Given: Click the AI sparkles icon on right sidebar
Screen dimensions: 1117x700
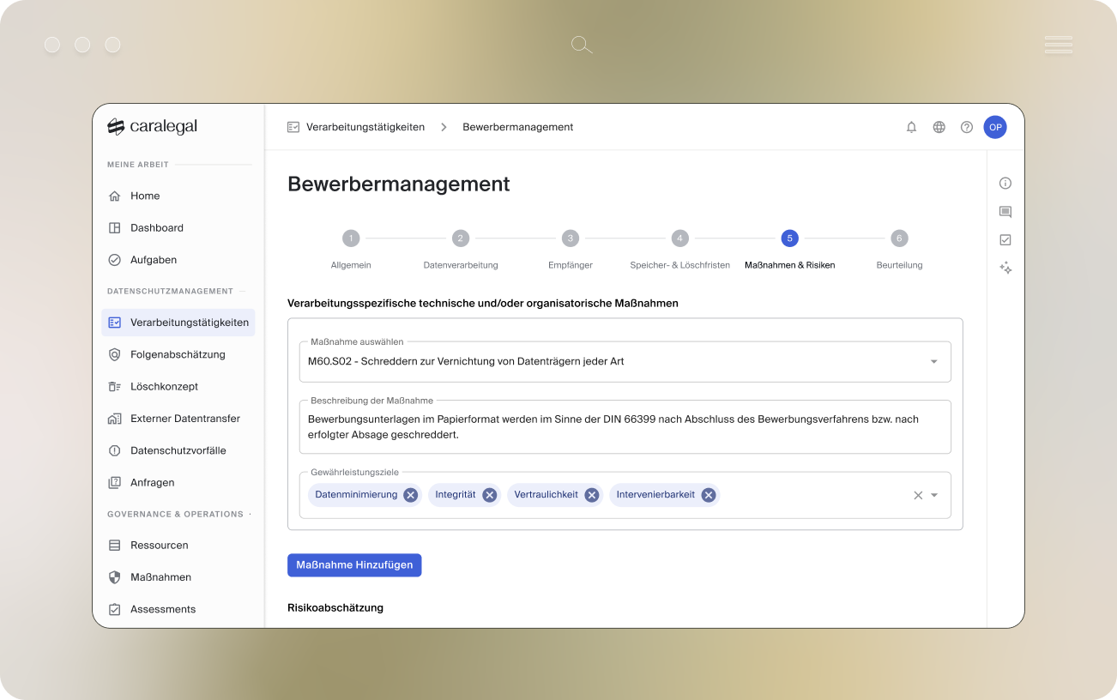Looking at the screenshot, I should pyautogui.click(x=1005, y=268).
